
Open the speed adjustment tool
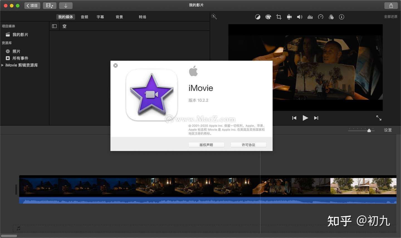321,17
